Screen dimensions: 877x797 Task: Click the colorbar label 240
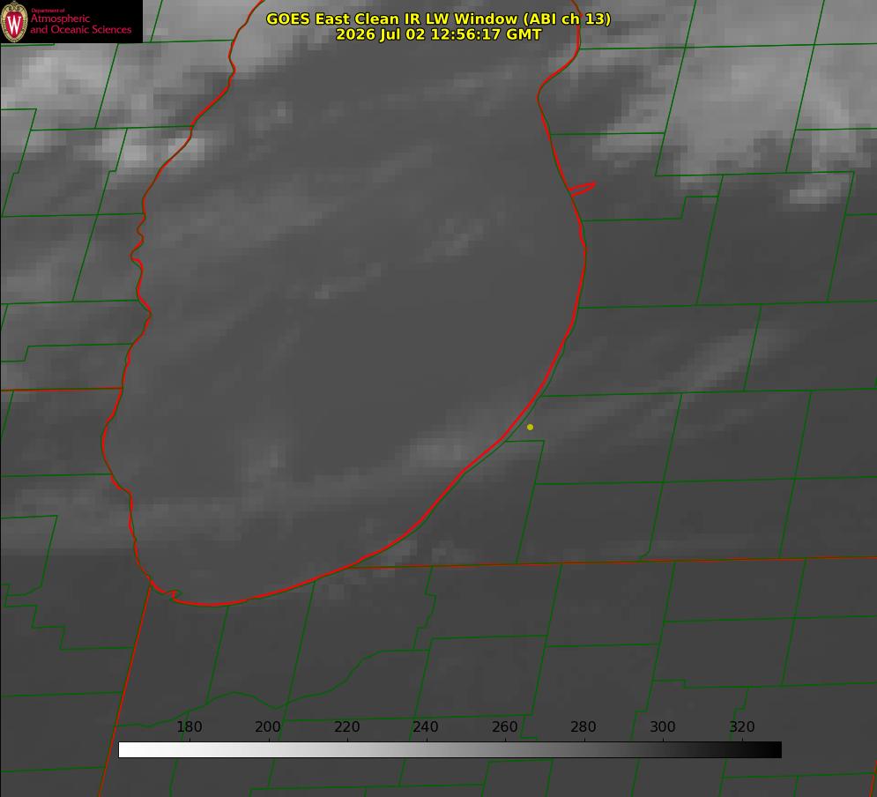[x=426, y=726]
